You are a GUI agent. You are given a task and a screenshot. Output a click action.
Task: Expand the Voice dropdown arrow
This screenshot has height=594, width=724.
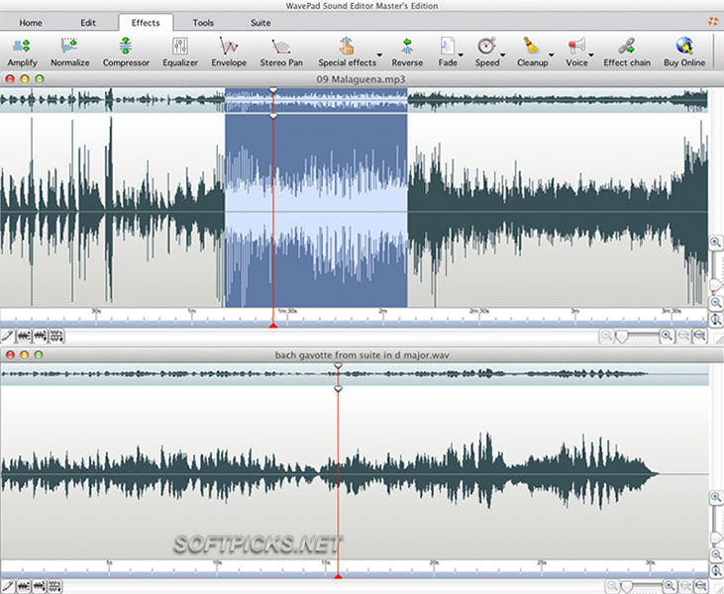(x=591, y=55)
